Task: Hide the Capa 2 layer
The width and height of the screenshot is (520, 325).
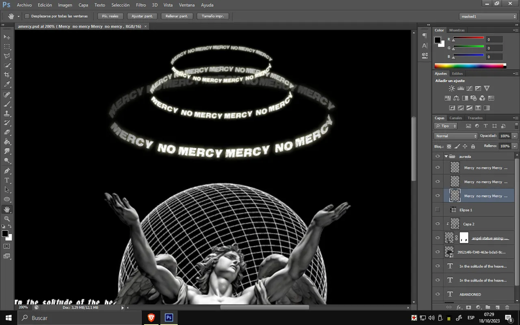Action: tap(438, 224)
